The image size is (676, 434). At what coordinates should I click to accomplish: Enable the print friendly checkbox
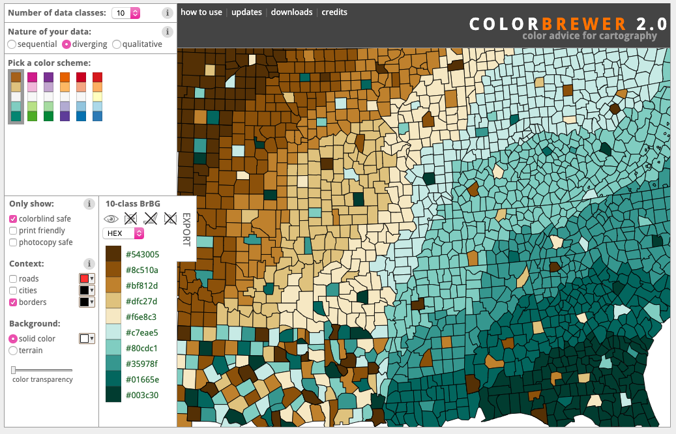click(13, 231)
